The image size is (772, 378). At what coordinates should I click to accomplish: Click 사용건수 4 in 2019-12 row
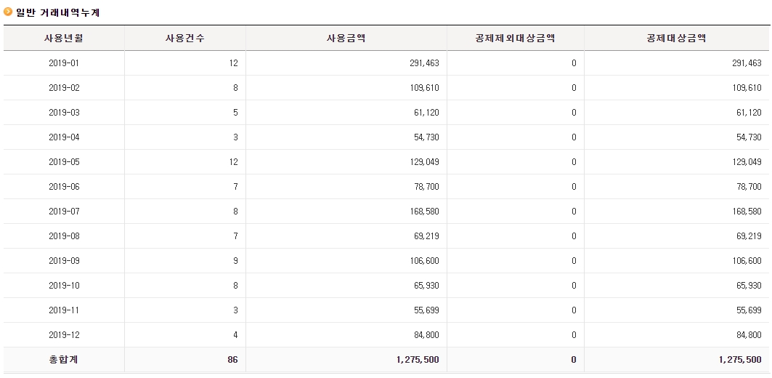[235, 334]
